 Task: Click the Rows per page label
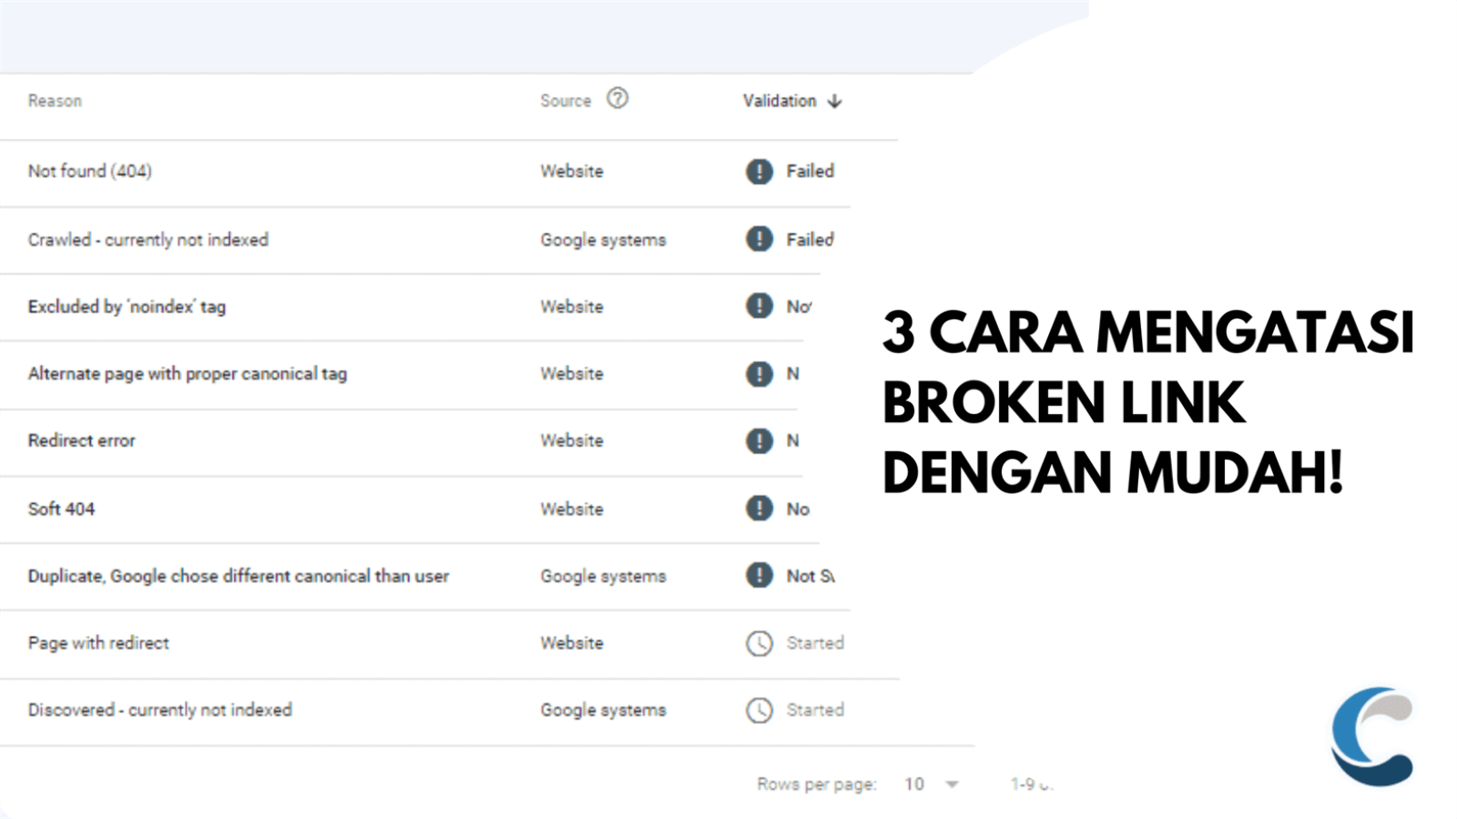coord(817,784)
